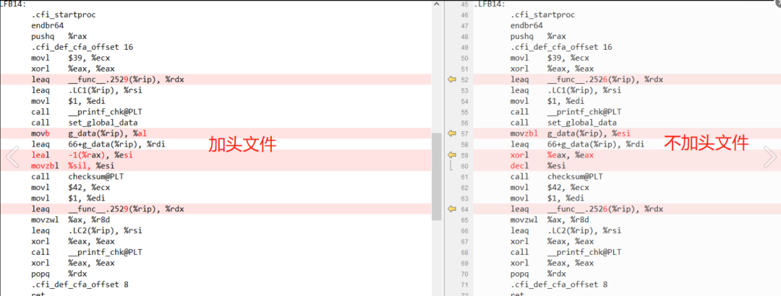Screen dimensions: 781x296
Task: Select right pane 'xorl %eax, %eax' line 51
Action: [x=552, y=69]
